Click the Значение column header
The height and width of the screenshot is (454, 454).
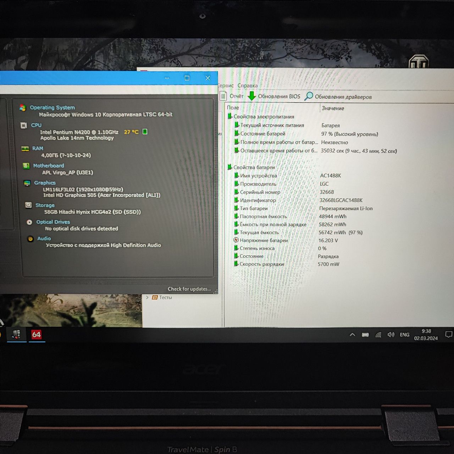(333, 108)
